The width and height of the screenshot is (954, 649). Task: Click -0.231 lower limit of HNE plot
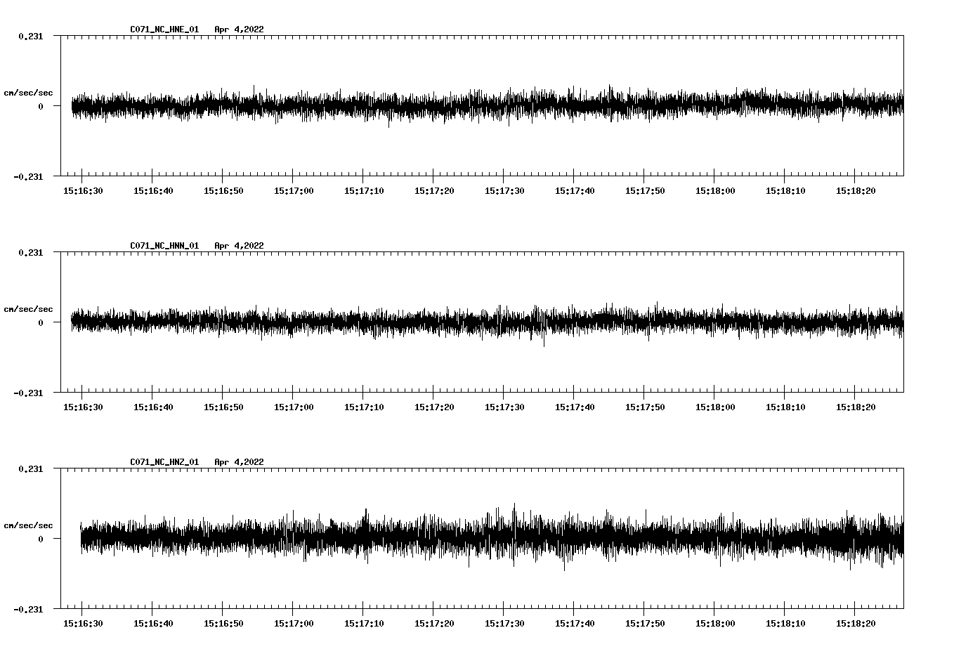[29, 177]
